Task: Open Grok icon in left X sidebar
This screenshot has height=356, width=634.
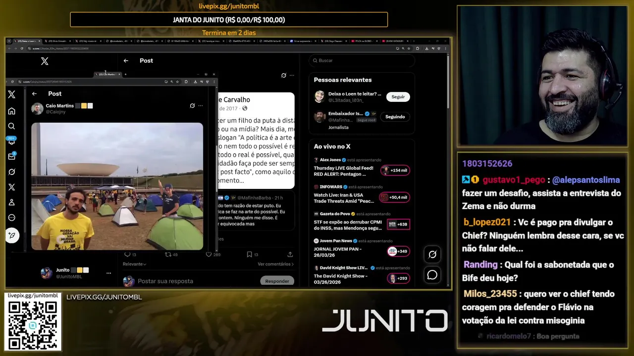Action: click(12, 172)
